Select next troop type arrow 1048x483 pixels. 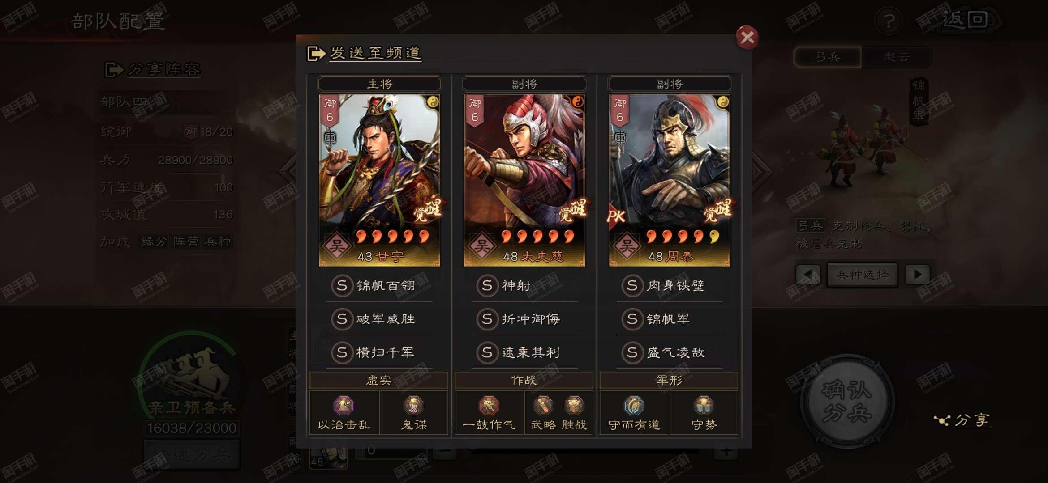pyautogui.click(x=918, y=274)
